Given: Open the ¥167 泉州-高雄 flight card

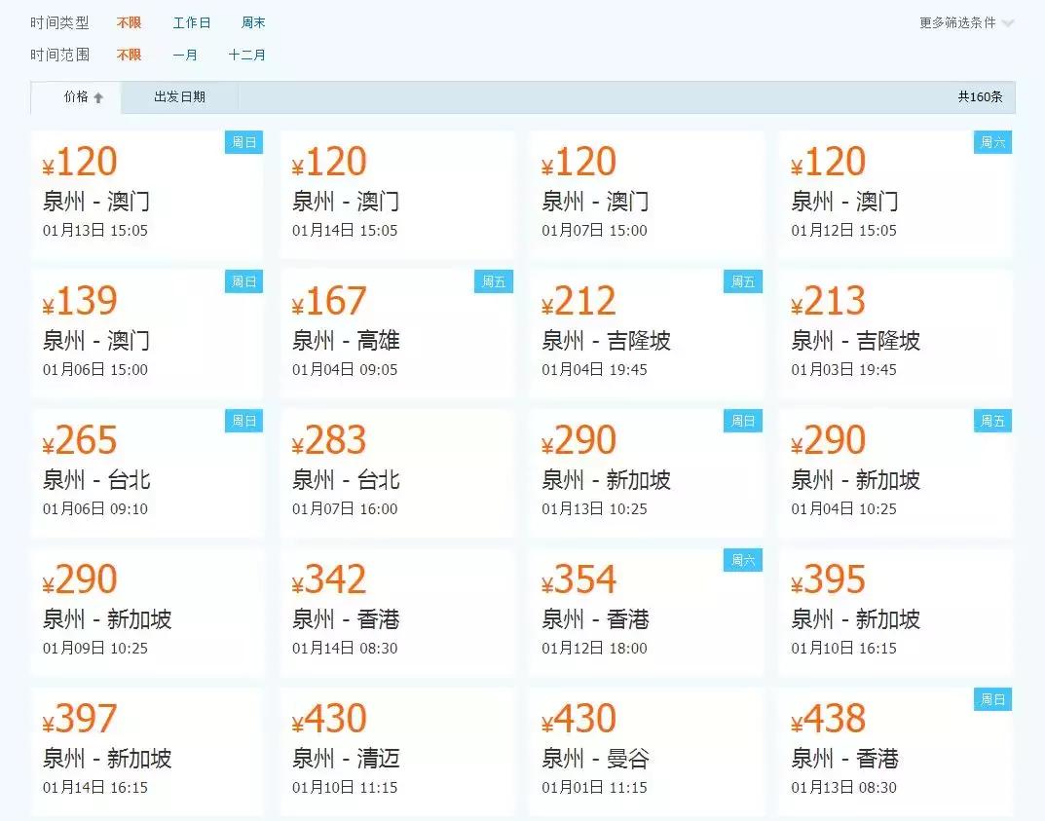Looking at the screenshot, I should [x=396, y=331].
